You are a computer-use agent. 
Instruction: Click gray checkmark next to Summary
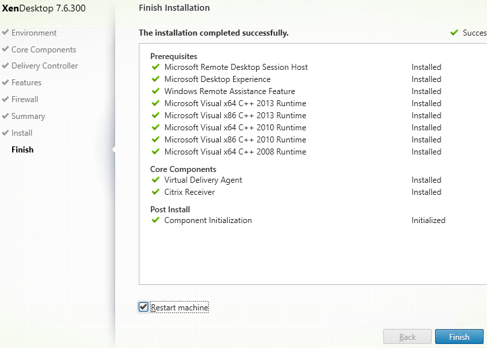click(5, 116)
